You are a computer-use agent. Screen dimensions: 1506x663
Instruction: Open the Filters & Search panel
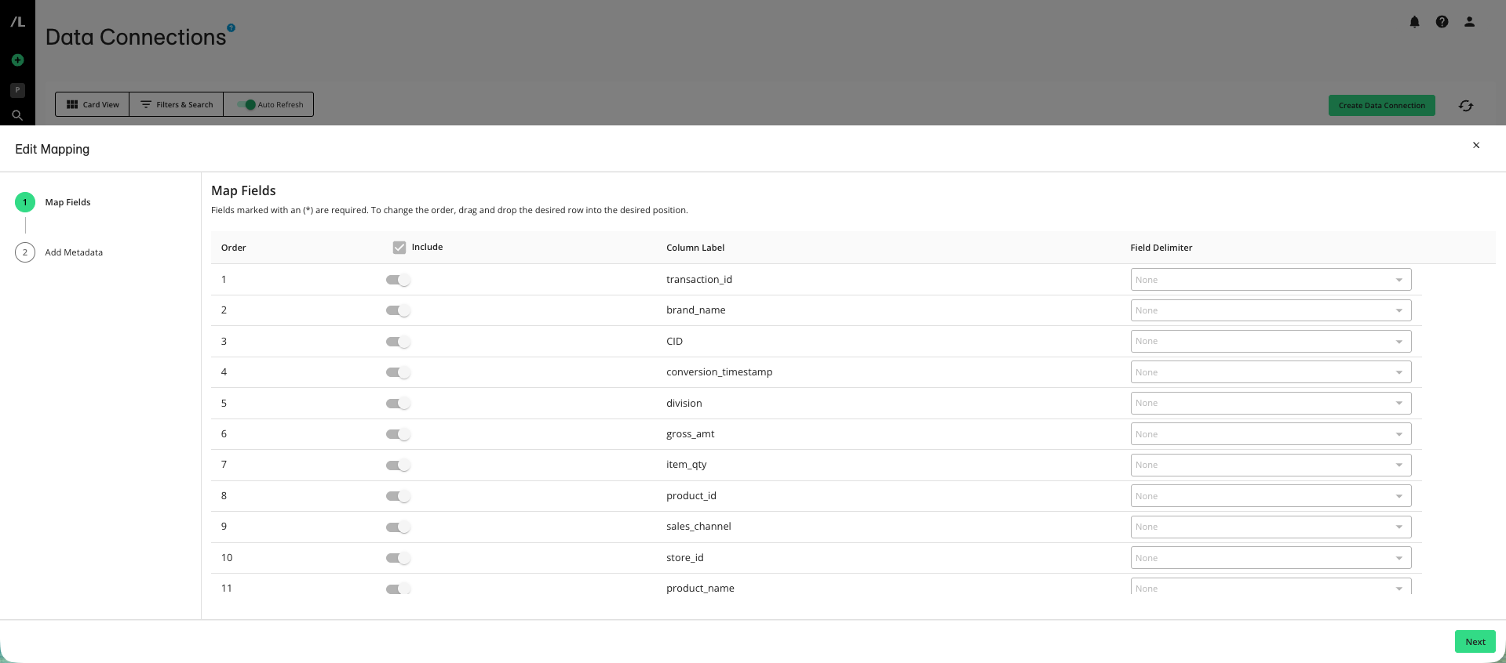176,104
